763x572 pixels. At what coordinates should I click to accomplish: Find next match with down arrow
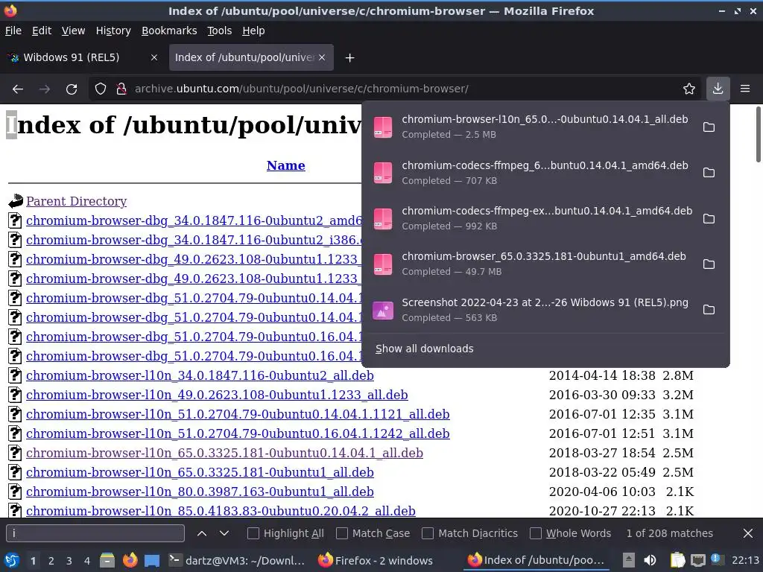pyautogui.click(x=224, y=533)
